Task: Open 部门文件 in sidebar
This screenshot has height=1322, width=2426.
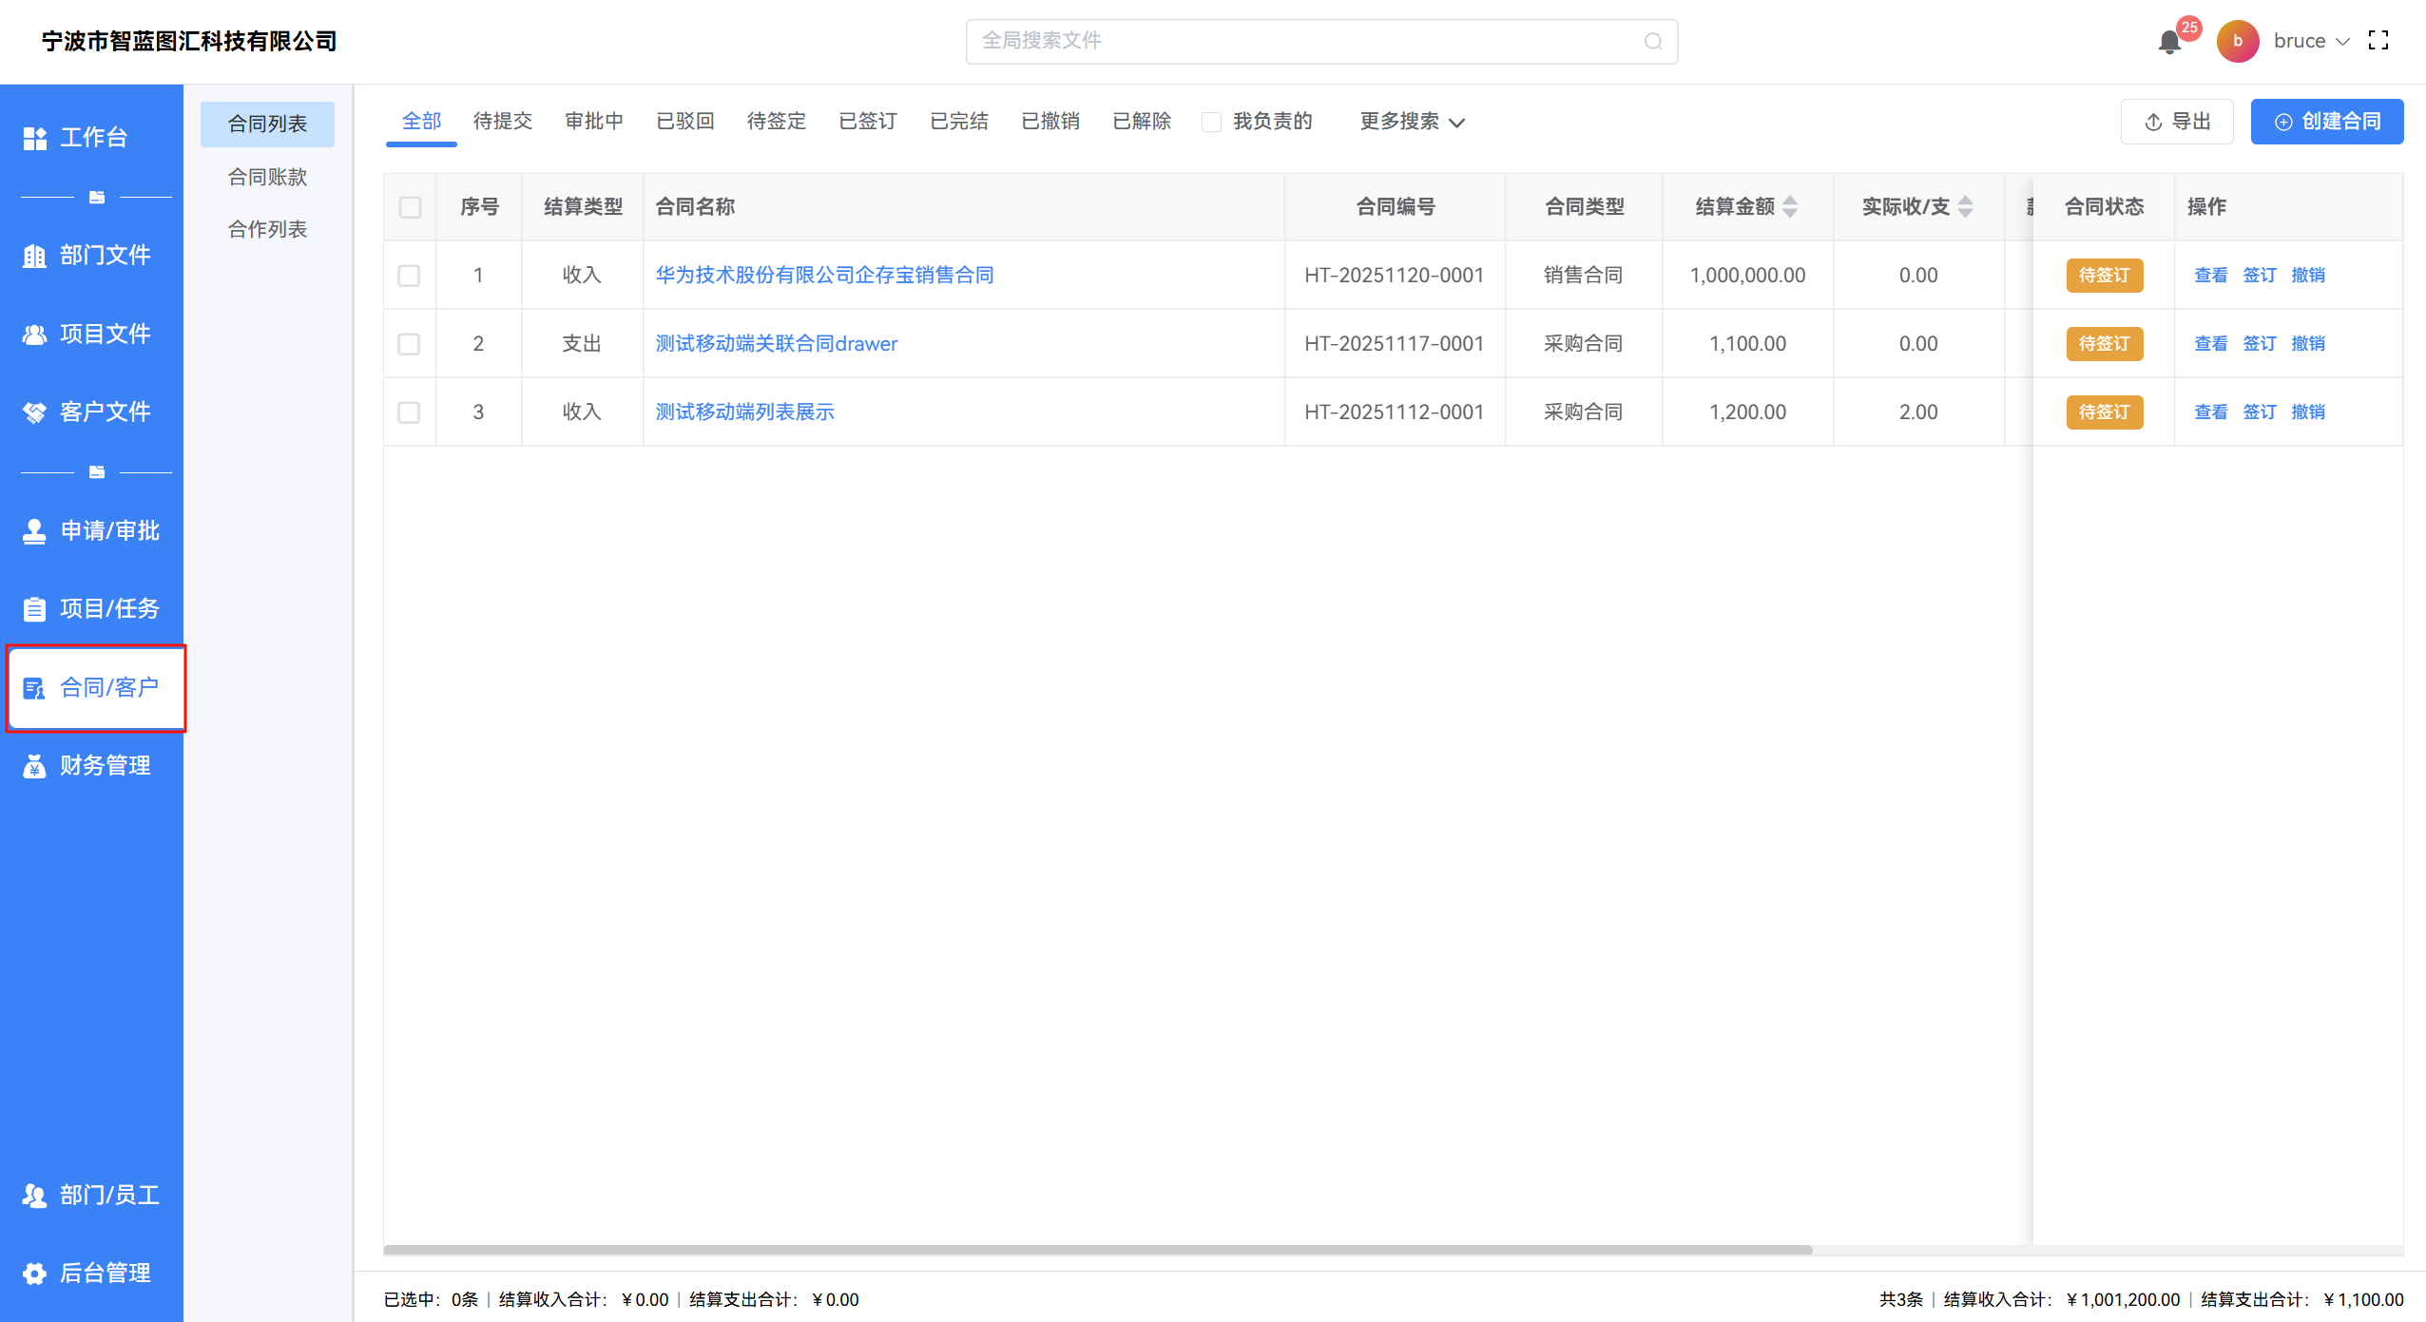Action: pos(92,255)
